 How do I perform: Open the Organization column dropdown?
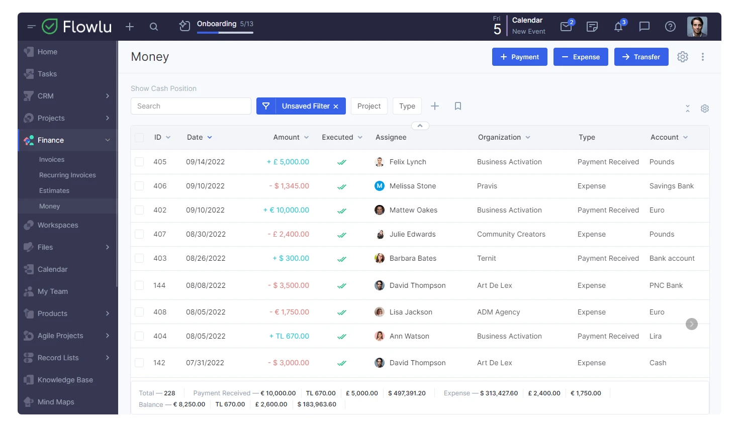(528, 138)
